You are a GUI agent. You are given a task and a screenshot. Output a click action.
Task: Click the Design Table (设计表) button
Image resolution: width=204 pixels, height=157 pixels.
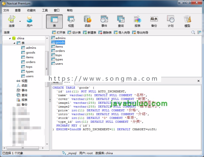[x=74, y=33]
